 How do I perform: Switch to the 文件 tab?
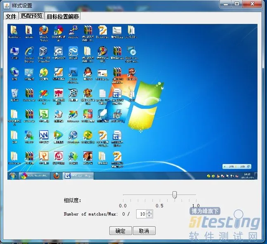(11, 16)
